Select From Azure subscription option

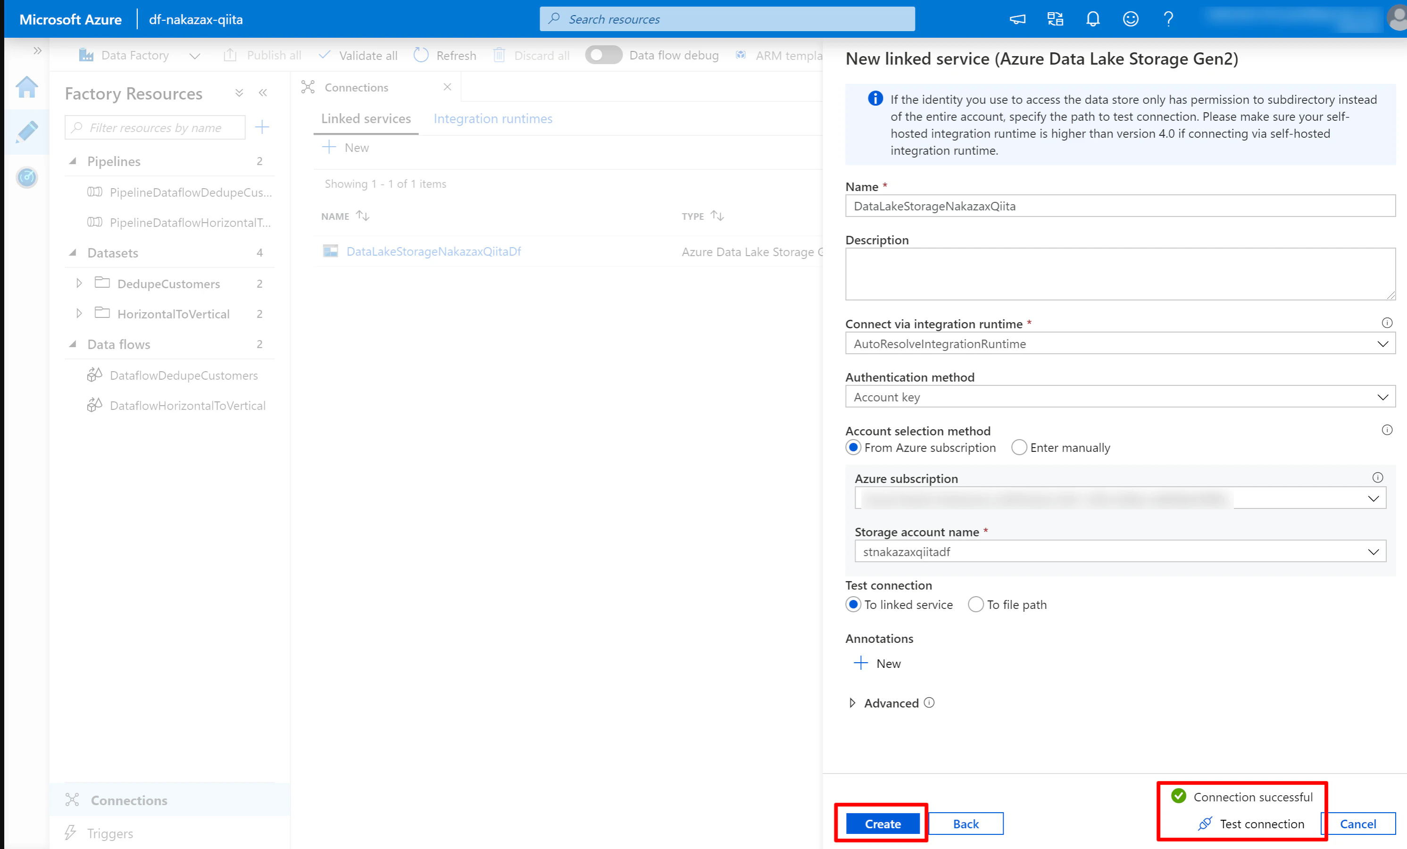point(853,448)
